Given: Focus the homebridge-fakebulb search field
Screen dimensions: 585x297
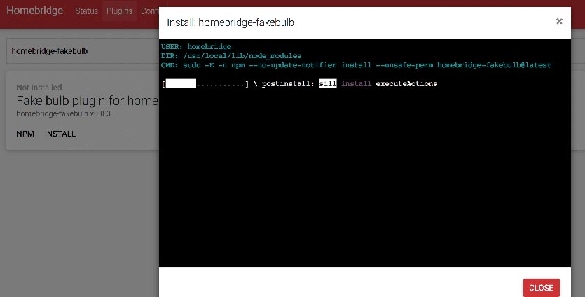Looking at the screenshot, I should pyautogui.click(x=83, y=50).
